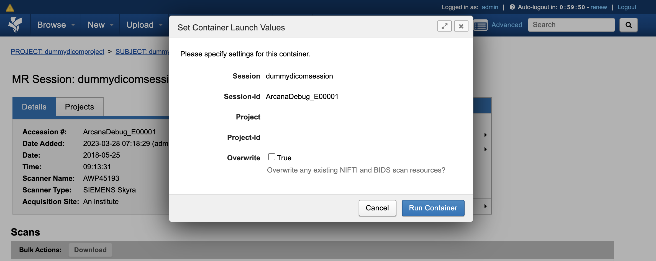Switch to the Projects tab
This screenshot has width=656, height=261.
(80, 107)
